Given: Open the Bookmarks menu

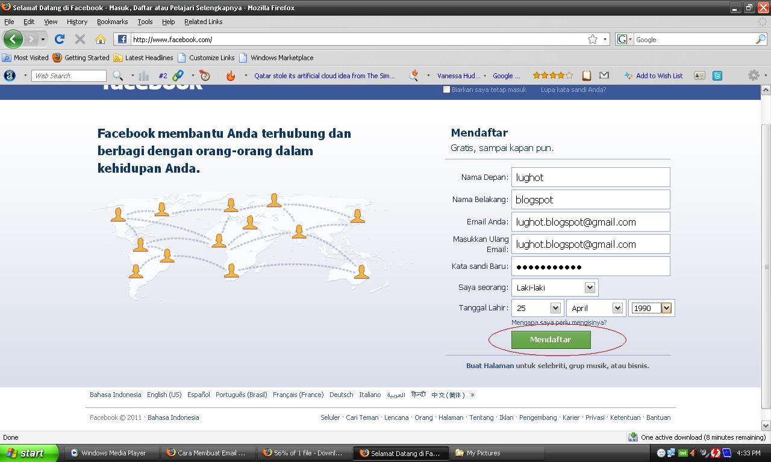Looking at the screenshot, I should point(112,22).
